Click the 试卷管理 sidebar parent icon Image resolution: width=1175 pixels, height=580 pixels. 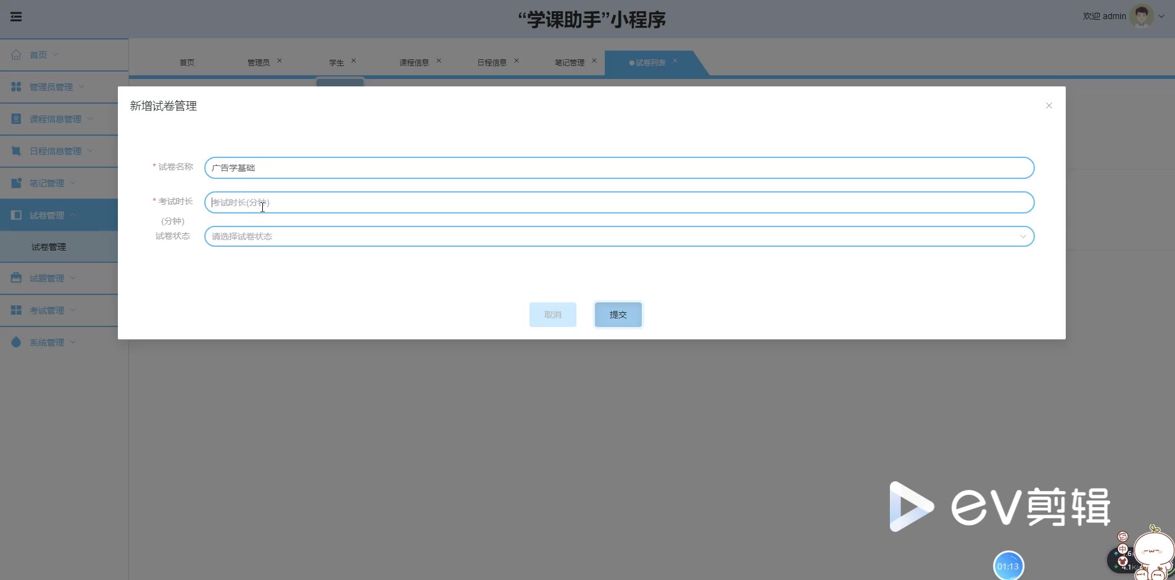(16, 215)
